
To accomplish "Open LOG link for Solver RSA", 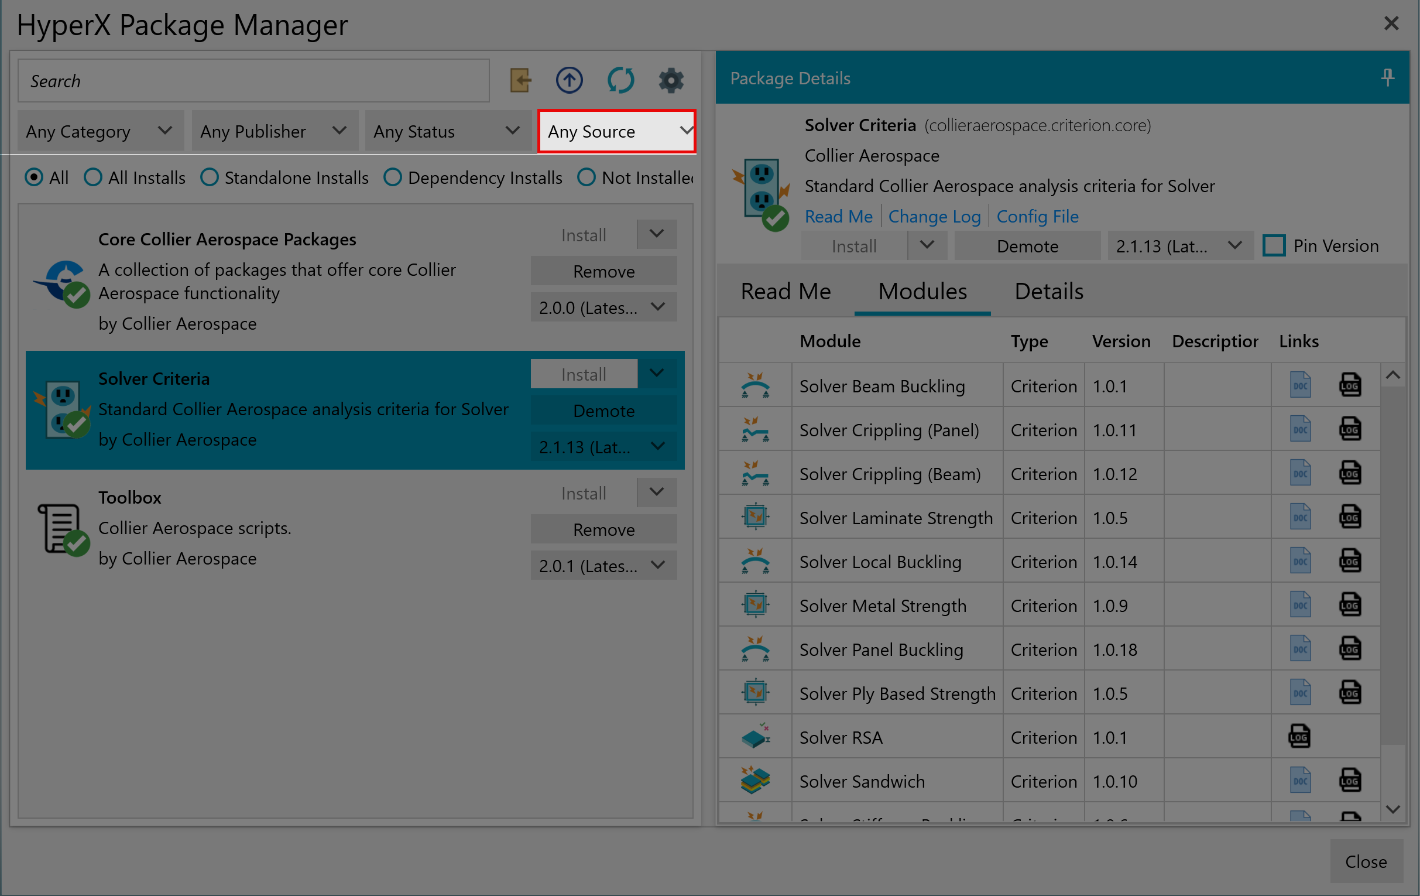I will tap(1299, 737).
